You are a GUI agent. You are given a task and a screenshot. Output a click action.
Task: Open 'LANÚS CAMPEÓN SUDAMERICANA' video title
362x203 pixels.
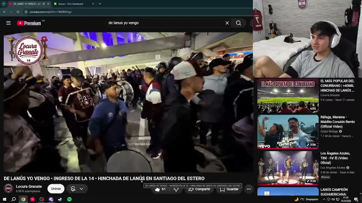click(x=334, y=192)
